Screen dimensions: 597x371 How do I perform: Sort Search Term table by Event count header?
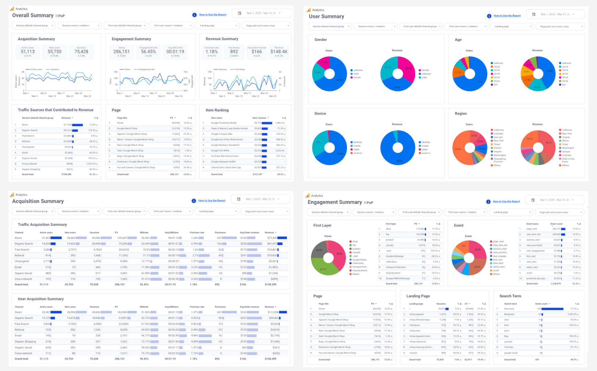point(542,304)
